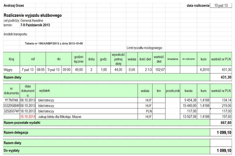This screenshot has height=156, width=235.
Task: Click the destination value 'General Asseline'
Action: [x=32, y=21]
